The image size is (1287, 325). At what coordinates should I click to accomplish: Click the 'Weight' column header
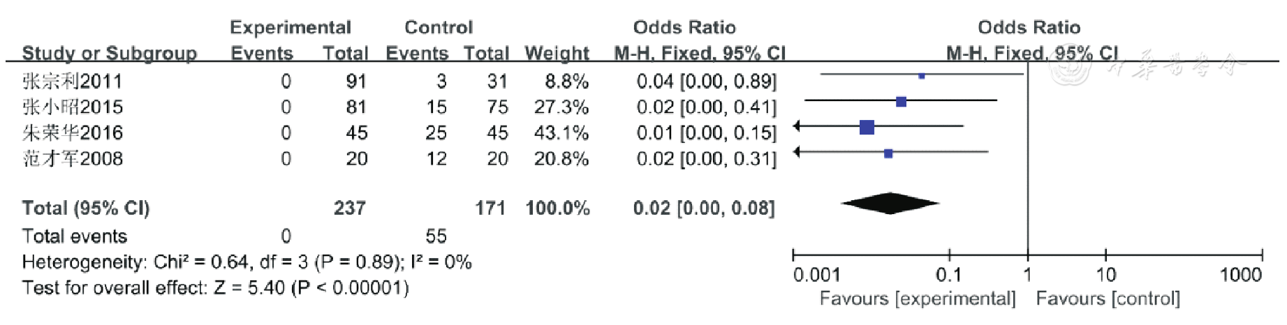click(x=557, y=53)
